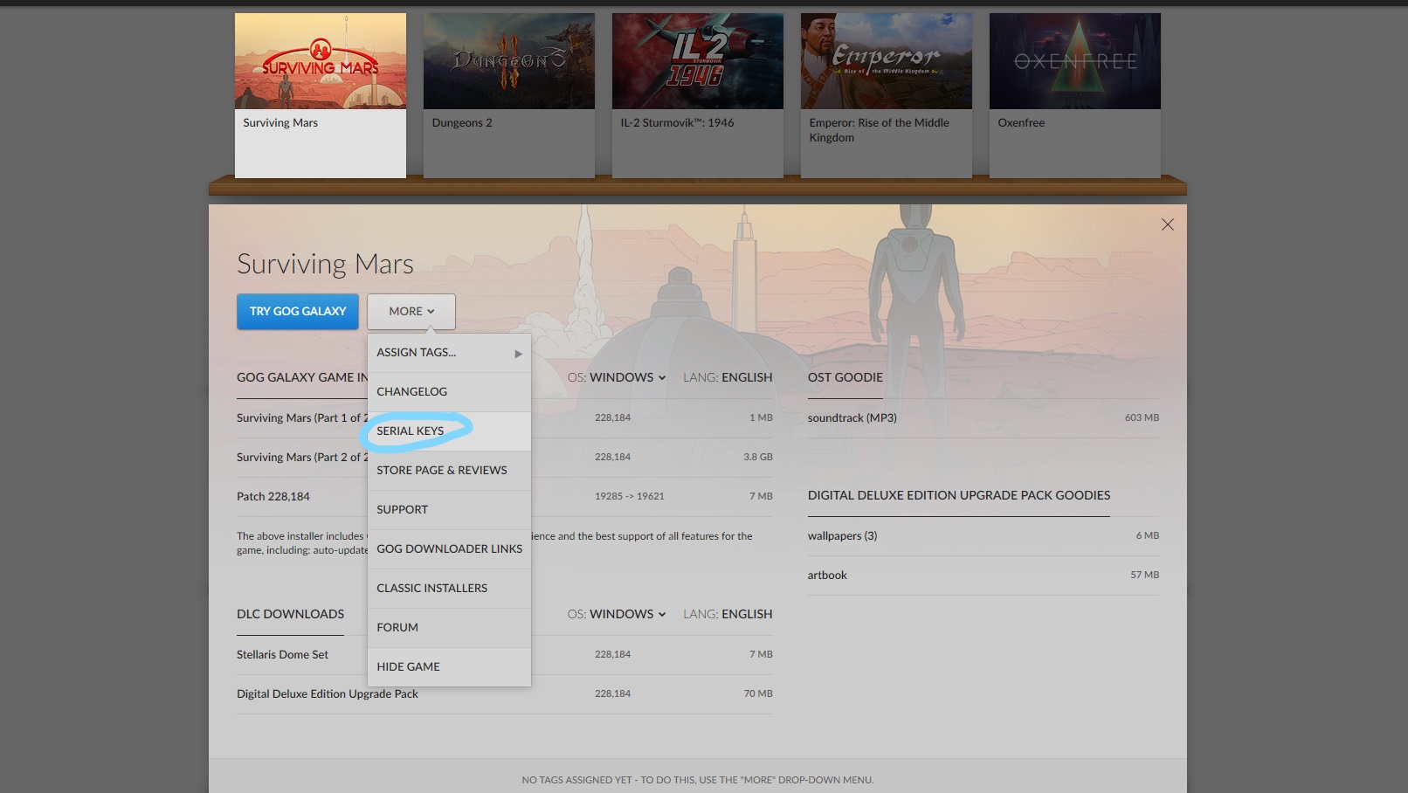Download Surviving Mars (Part 1 of 2)
The height and width of the screenshot is (793, 1408).
point(505,418)
